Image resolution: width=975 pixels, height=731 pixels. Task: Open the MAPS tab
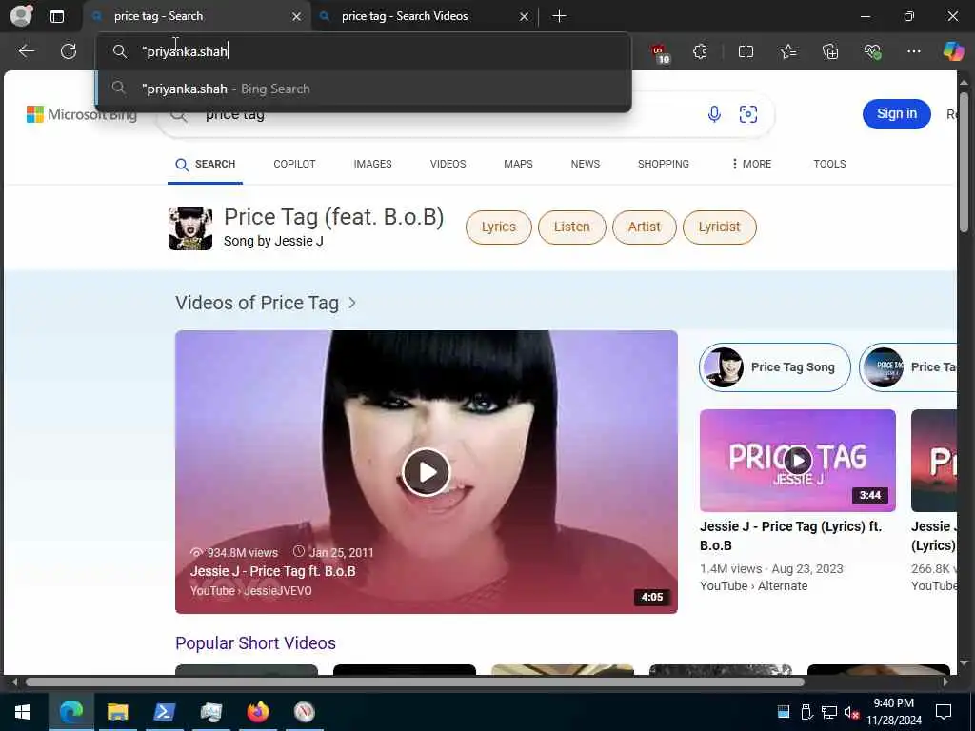(x=518, y=164)
